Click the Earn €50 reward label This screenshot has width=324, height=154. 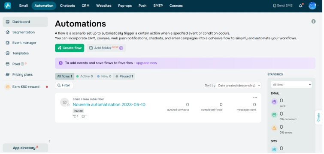point(26,87)
